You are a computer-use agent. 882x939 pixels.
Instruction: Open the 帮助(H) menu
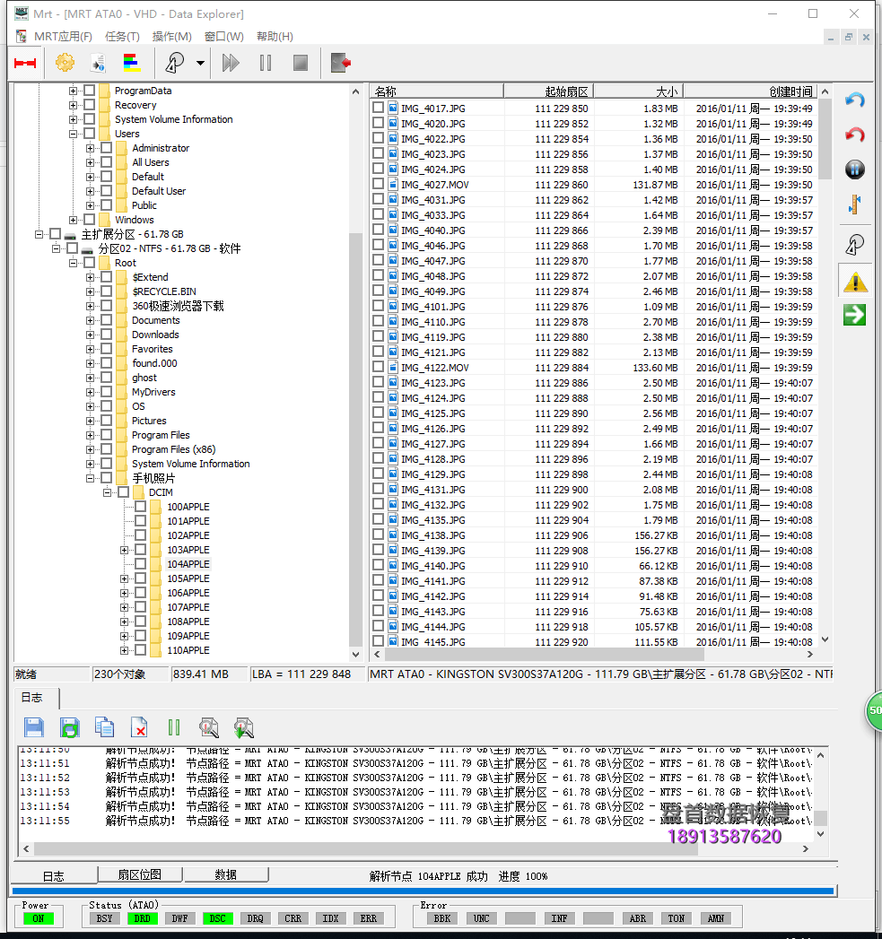[275, 37]
